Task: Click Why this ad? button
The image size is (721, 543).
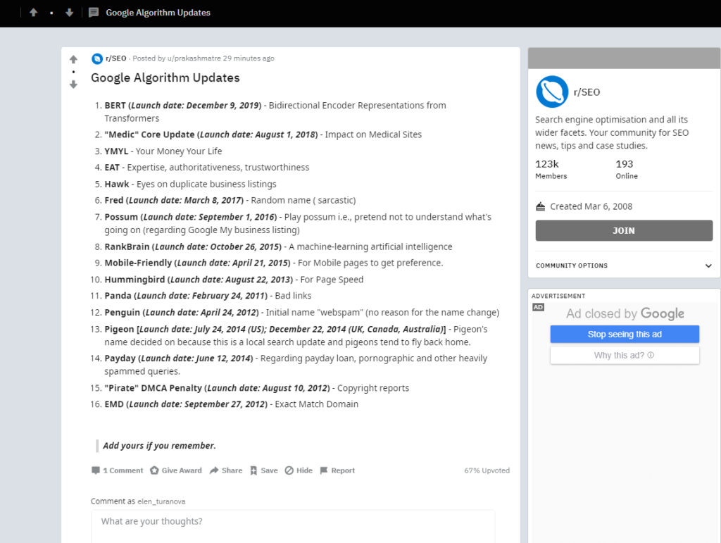Action: [625, 356]
